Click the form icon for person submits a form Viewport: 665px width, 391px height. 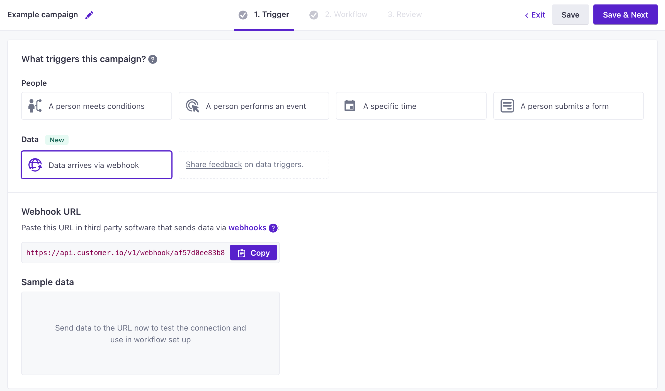(507, 106)
